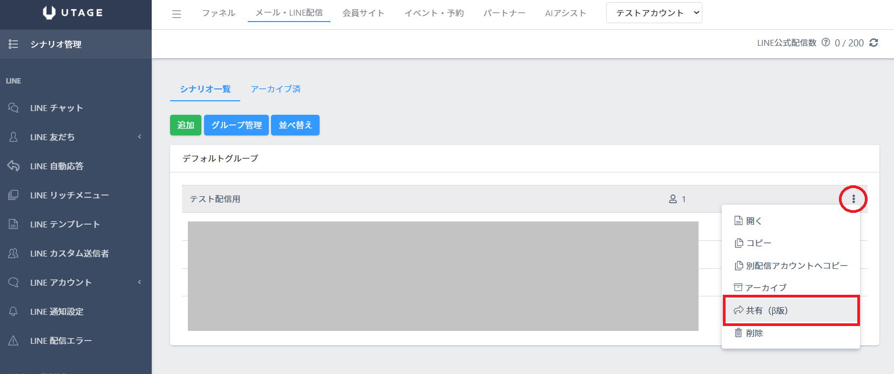Click the green 追加 button
The image size is (894, 374).
[185, 125]
